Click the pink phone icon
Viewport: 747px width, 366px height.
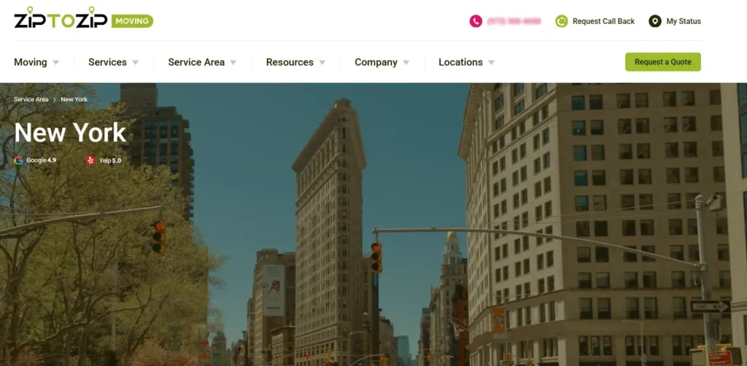476,21
